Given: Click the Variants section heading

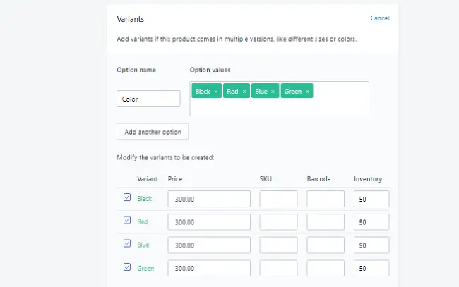Looking at the screenshot, I should coord(131,19).
